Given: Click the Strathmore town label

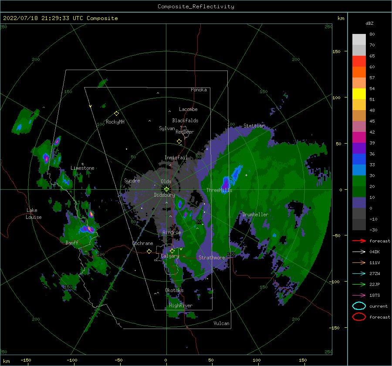Looking at the screenshot, I should point(212,258).
